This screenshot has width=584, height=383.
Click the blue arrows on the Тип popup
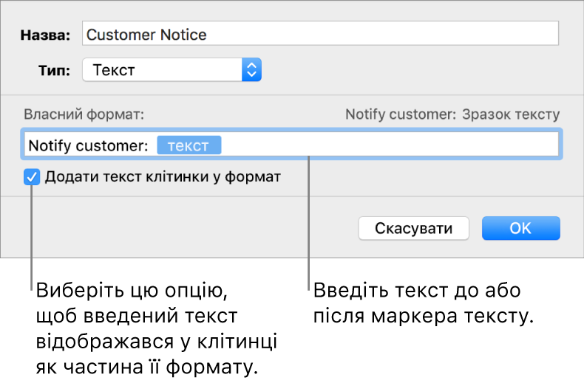pyautogui.click(x=252, y=71)
